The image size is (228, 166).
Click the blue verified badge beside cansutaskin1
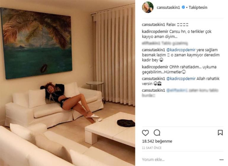183,7
